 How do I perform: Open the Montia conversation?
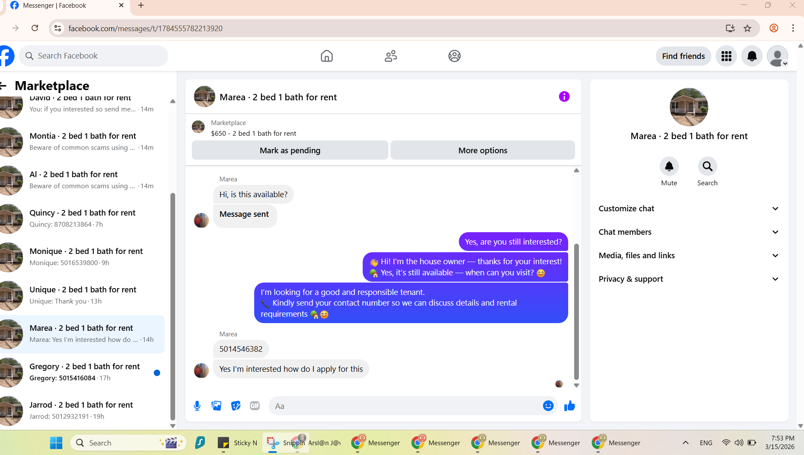tap(82, 142)
